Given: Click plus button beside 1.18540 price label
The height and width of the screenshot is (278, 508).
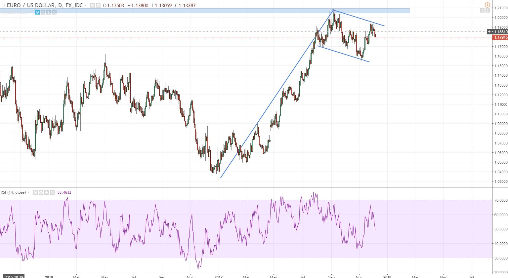Looking at the screenshot, I should pyautogui.click(x=489, y=32).
